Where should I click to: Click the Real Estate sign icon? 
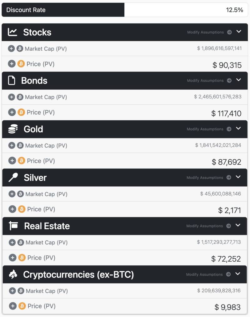(13, 226)
